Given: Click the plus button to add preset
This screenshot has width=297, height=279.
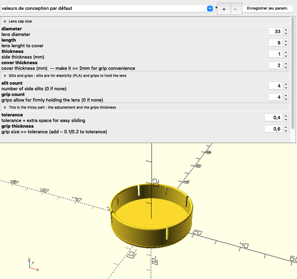Looking at the screenshot, I should coord(224,9).
